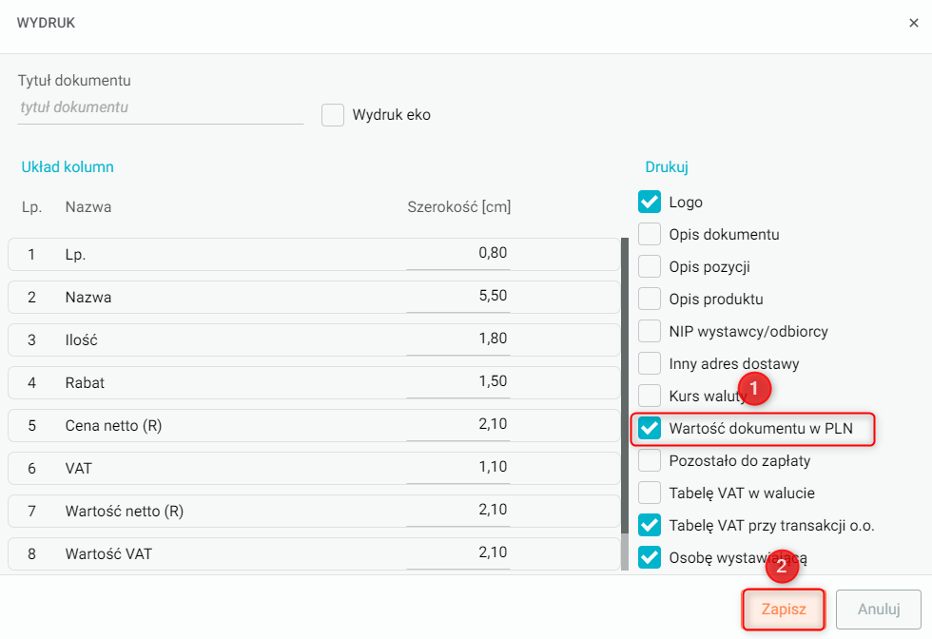Viewport: 932px width, 639px height.
Task: Uncheck Wartość dokumentu w PLN
Action: tap(650, 428)
